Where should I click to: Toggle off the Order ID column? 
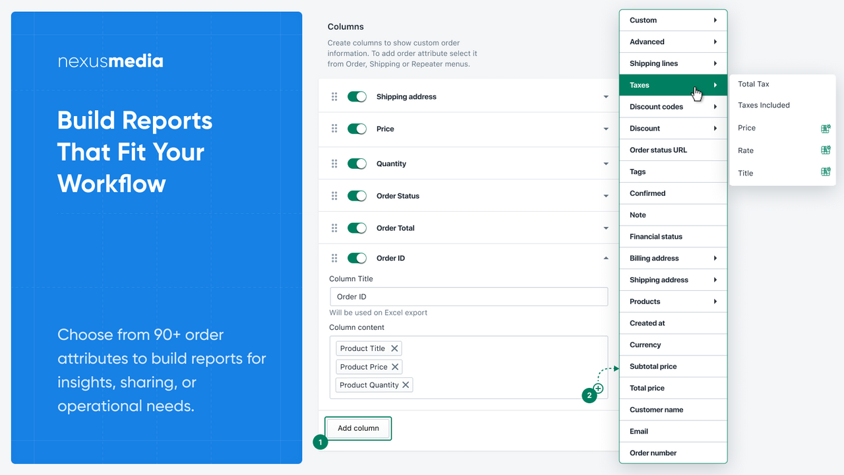point(357,259)
